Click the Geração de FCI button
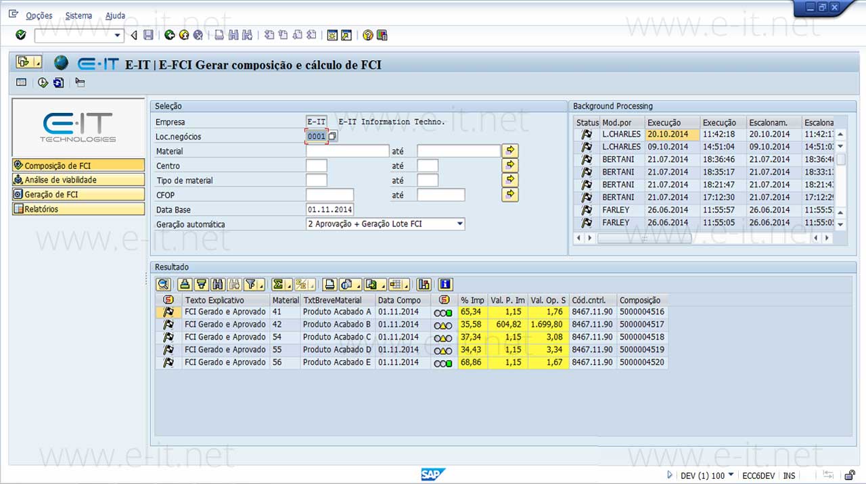 tap(78, 195)
